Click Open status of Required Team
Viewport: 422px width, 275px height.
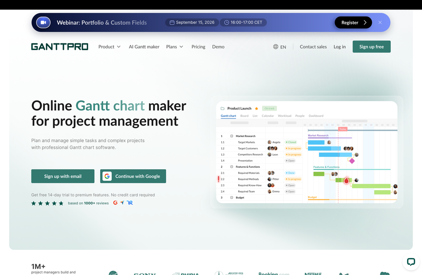tap(291, 192)
